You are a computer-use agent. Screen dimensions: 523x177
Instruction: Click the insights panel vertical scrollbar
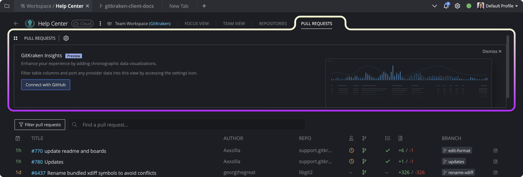click(x=508, y=66)
